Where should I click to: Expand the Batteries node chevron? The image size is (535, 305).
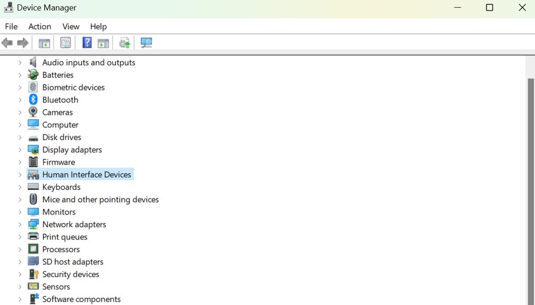point(20,75)
